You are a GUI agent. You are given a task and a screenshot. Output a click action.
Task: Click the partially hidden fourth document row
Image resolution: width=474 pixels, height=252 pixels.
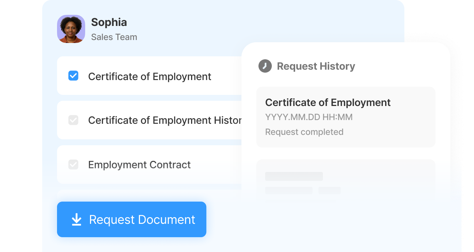tap(150, 195)
